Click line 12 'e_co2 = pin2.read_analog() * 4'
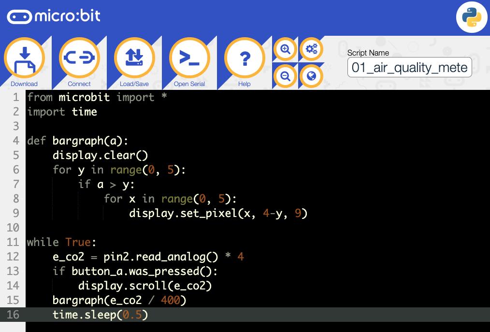Screen dimensions: 490x332 tap(148, 257)
